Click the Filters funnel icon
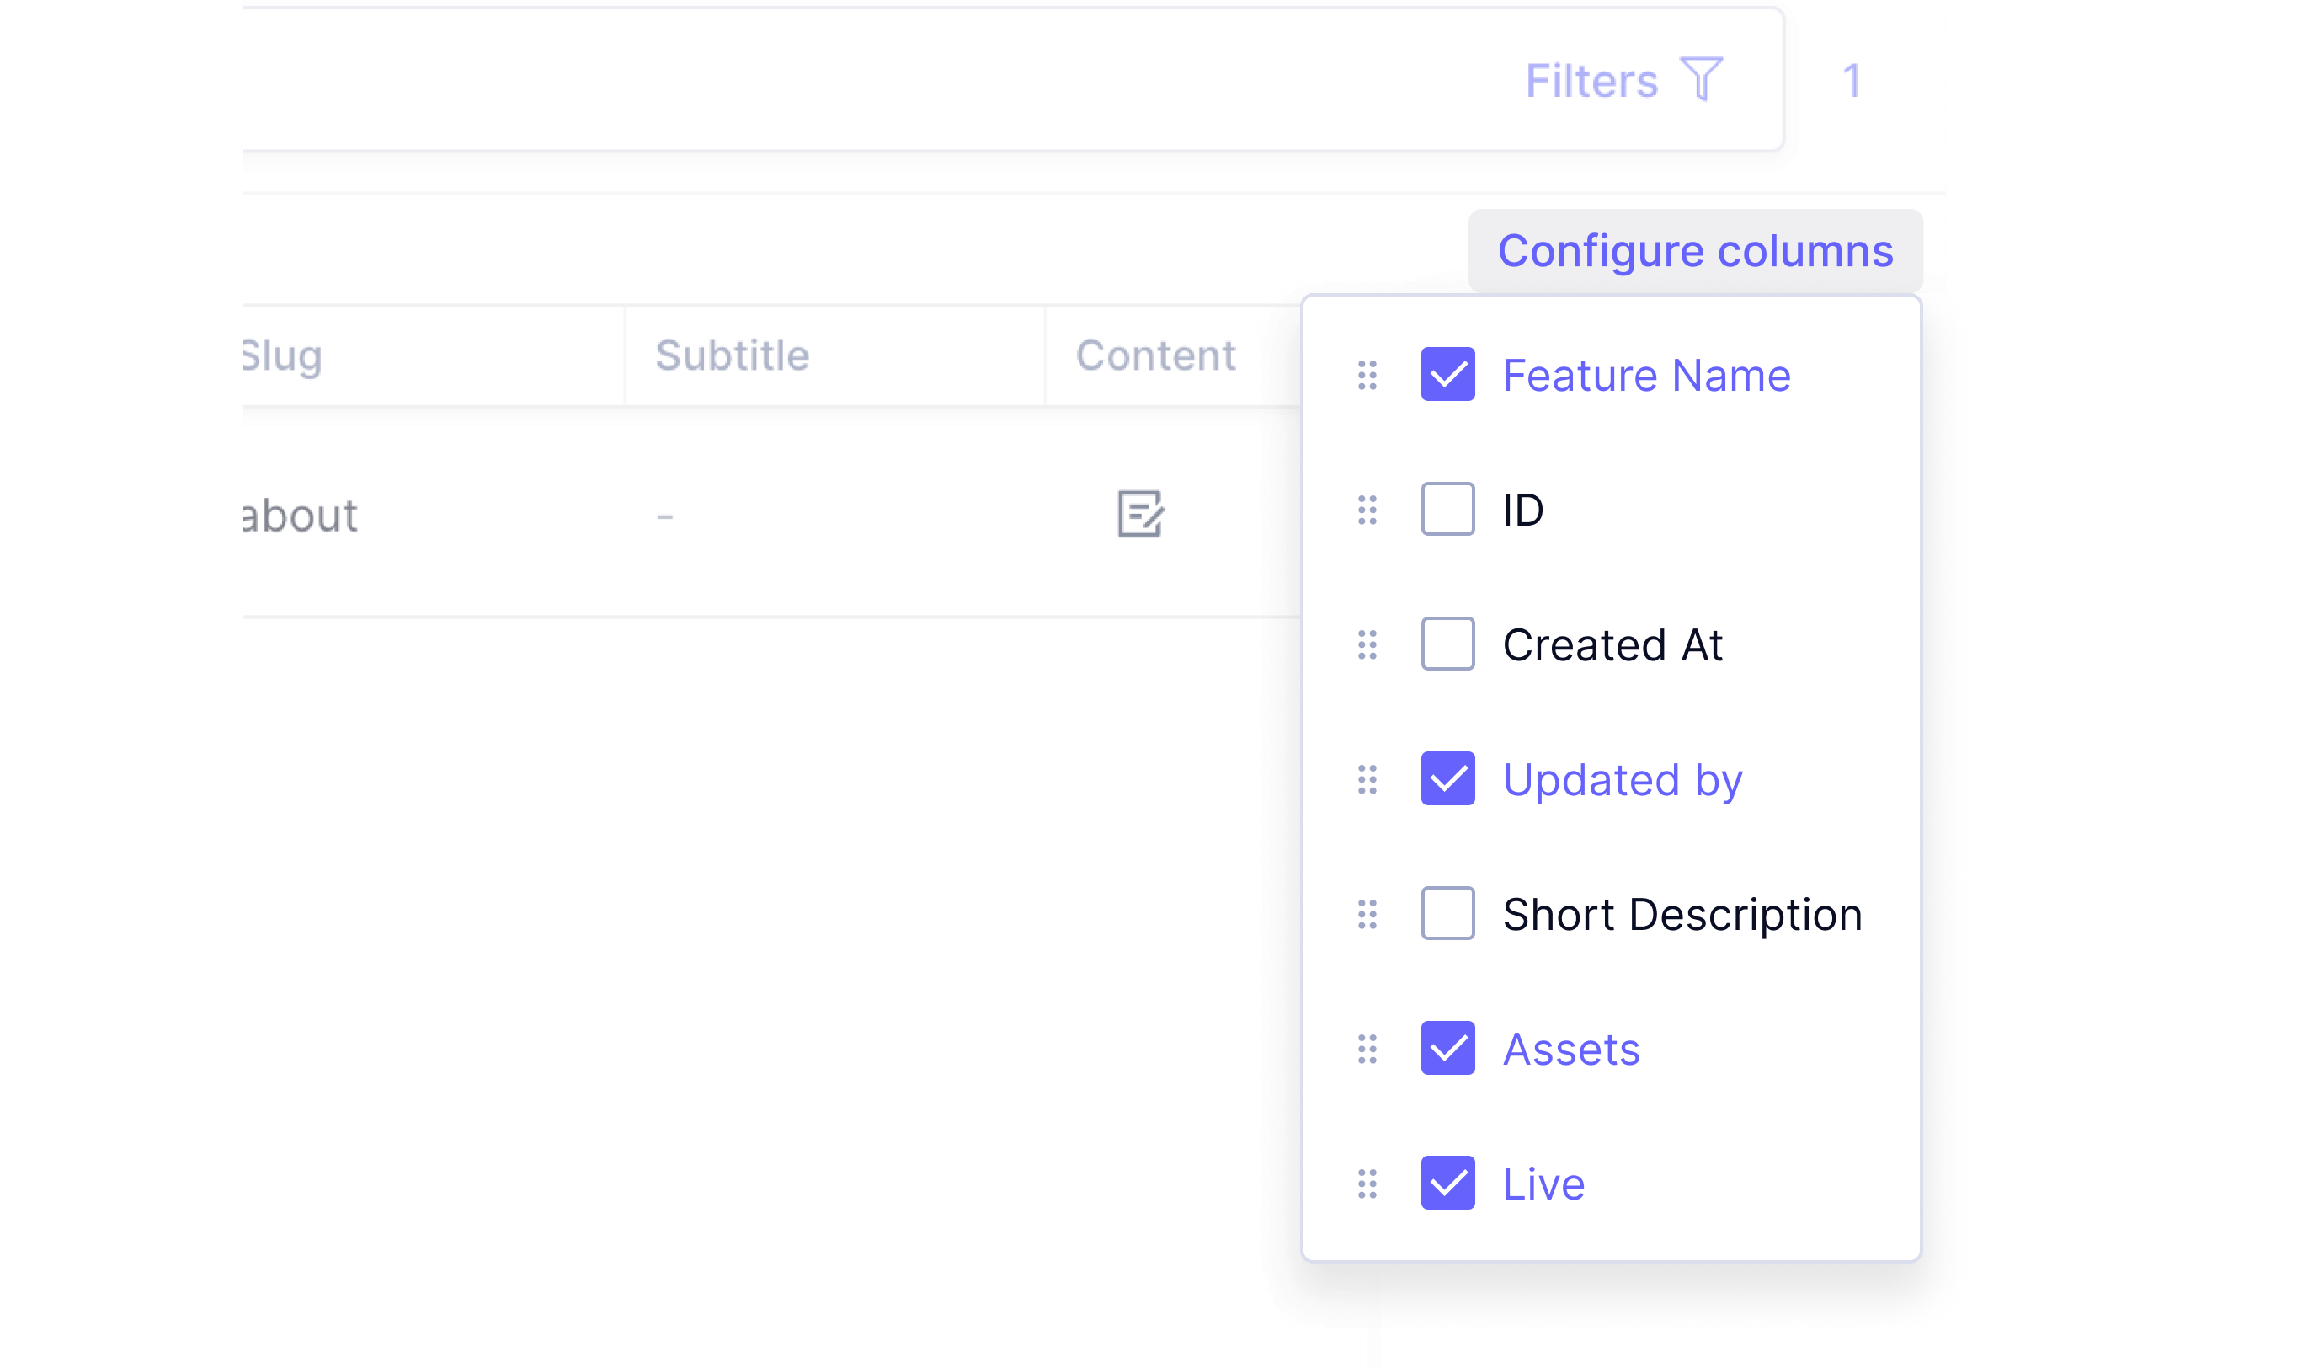The width and height of the screenshot is (2324, 1368). coord(1701,79)
